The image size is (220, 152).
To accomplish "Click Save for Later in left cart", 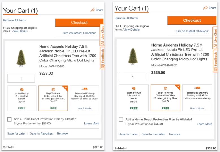I will click(16, 133).
